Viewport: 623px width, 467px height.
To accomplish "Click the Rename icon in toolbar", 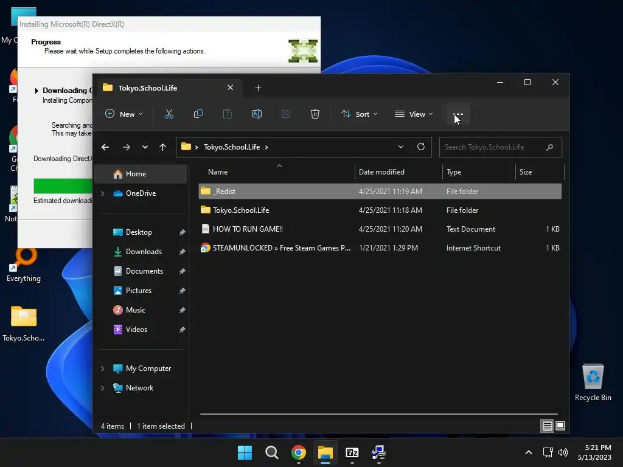I will point(257,114).
